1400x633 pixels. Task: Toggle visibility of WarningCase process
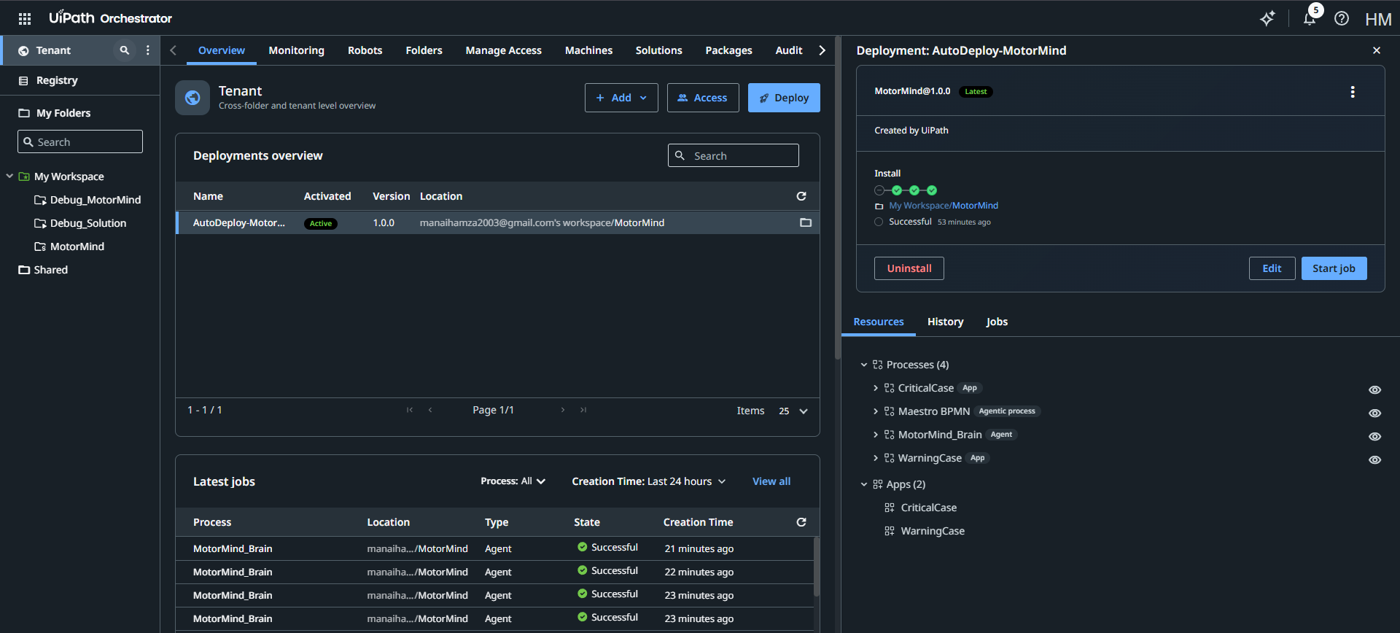point(1374,460)
